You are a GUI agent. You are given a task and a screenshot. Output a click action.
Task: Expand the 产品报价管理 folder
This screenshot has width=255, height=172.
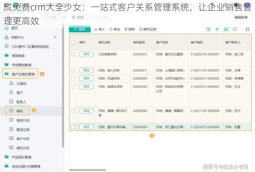(21, 157)
